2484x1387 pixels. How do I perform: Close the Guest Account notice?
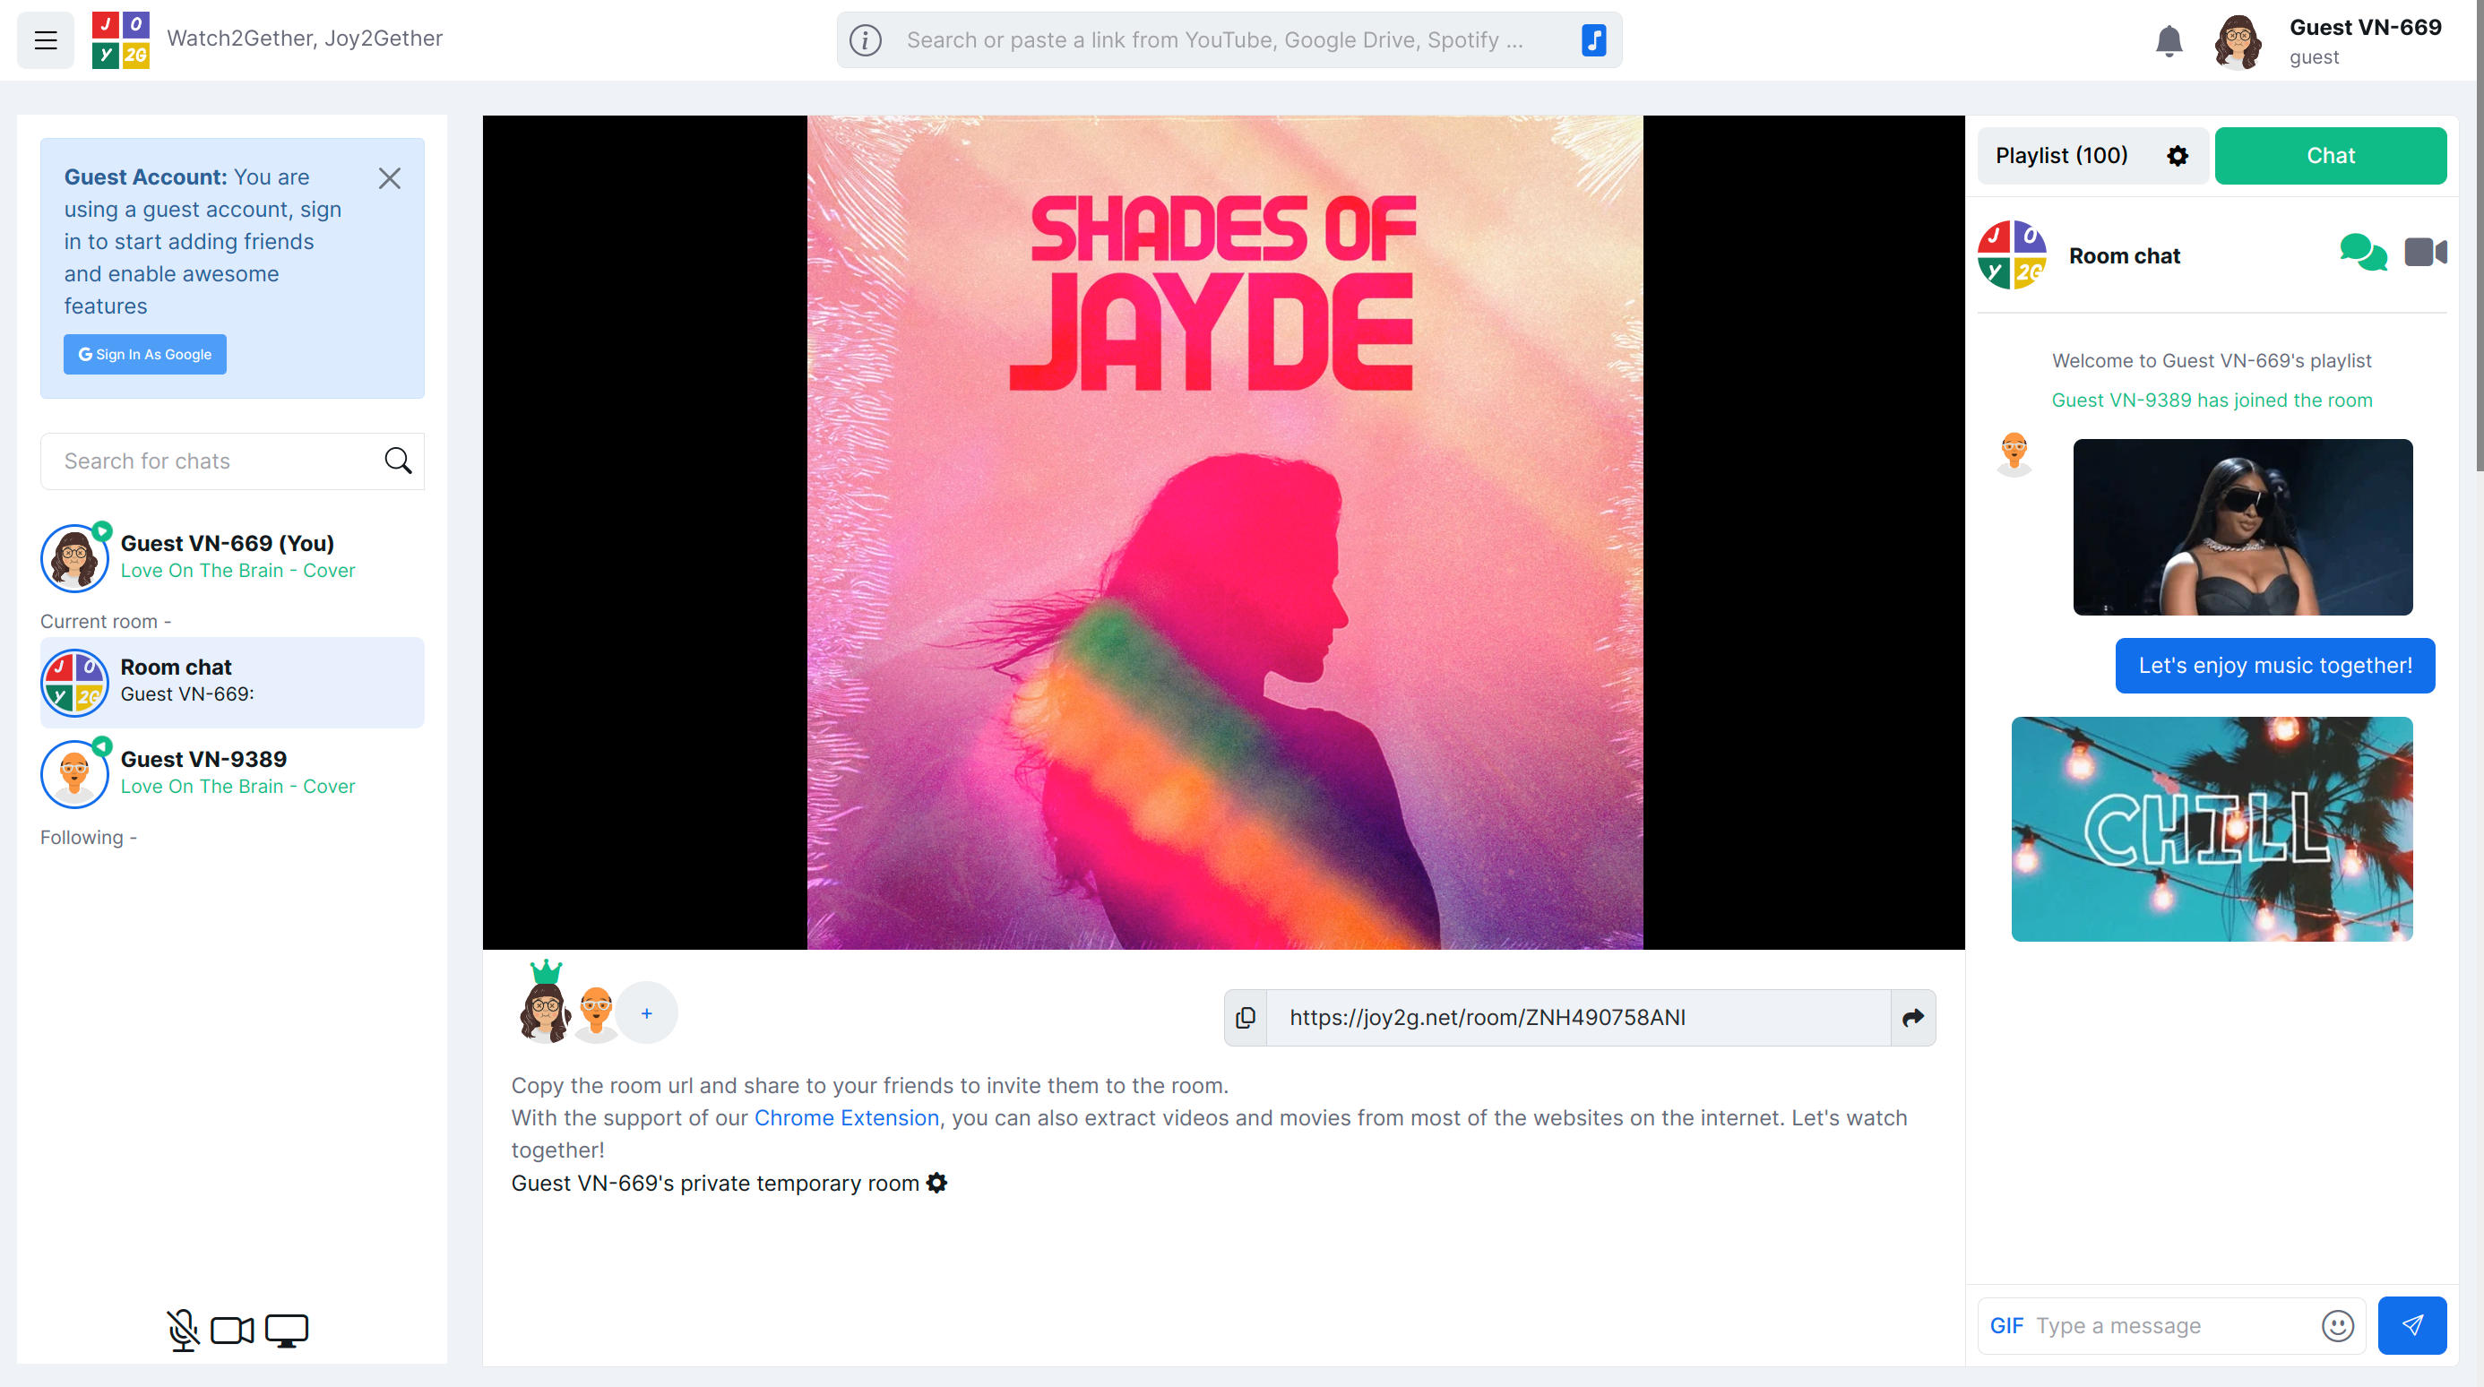click(390, 178)
